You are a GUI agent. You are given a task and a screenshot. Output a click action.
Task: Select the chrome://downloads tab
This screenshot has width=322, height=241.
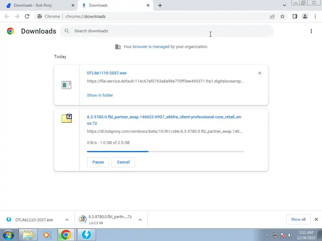(x=115, y=5)
